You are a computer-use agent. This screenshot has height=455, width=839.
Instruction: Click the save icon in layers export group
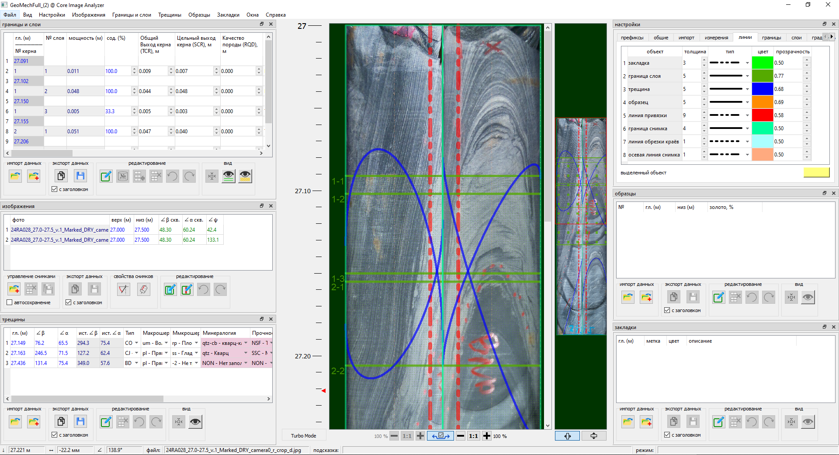[x=80, y=176]
